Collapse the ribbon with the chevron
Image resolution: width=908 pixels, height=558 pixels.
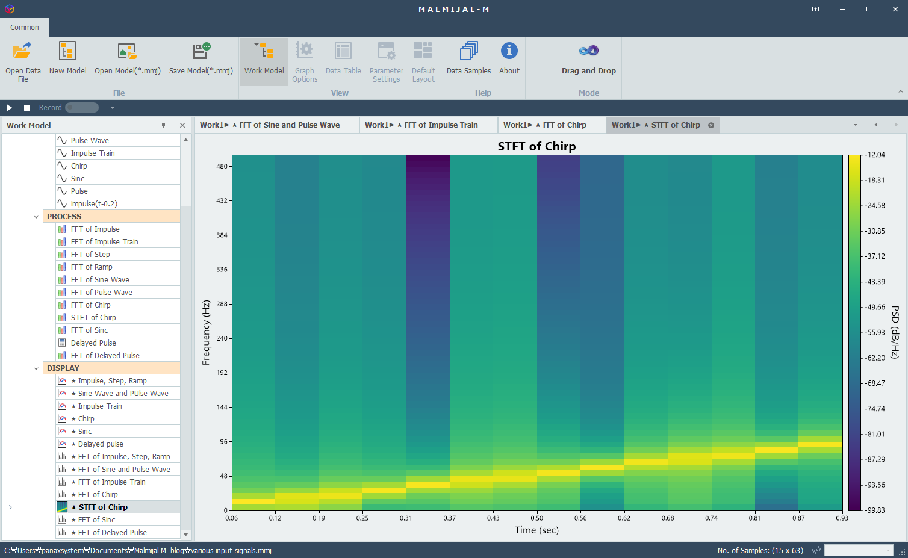click(x=901, y=91)
